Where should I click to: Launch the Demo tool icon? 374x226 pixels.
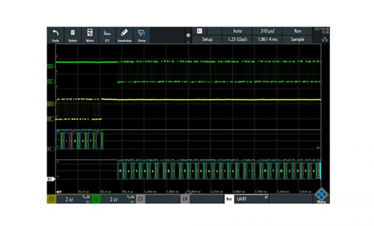[142, 35]
